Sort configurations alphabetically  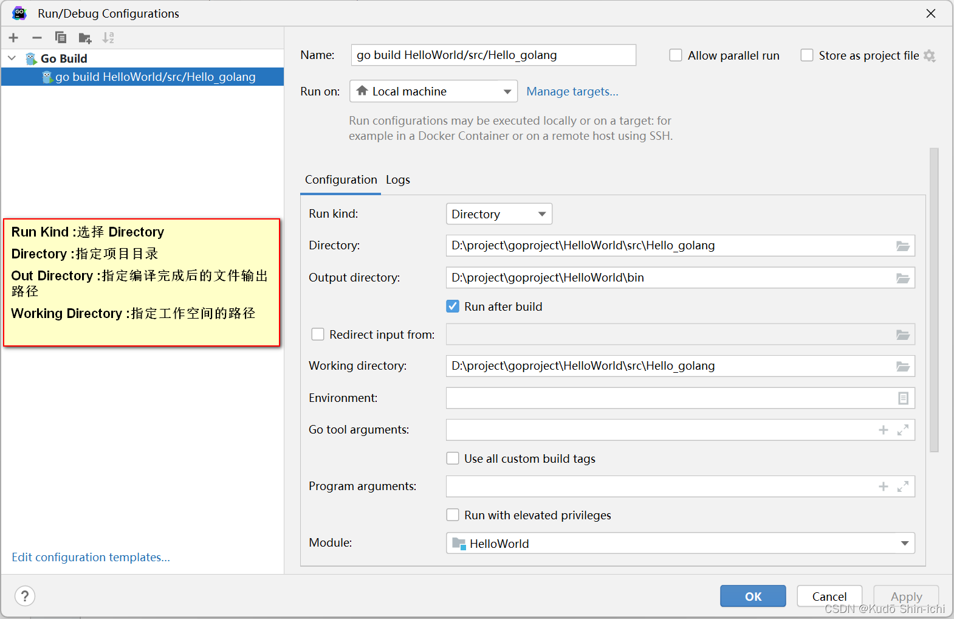(108, 38)
